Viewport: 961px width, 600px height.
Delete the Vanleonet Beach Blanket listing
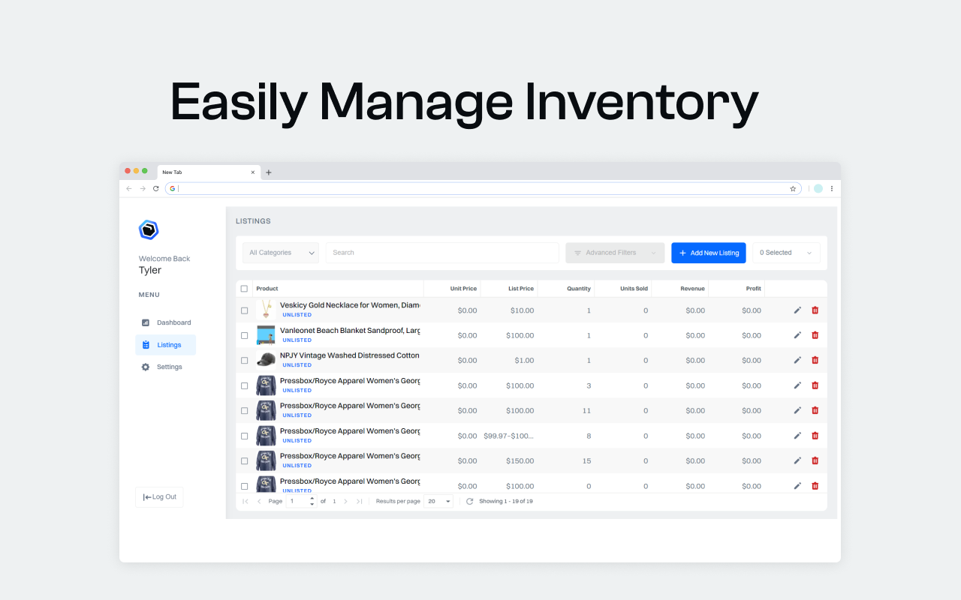click(815, 334)
